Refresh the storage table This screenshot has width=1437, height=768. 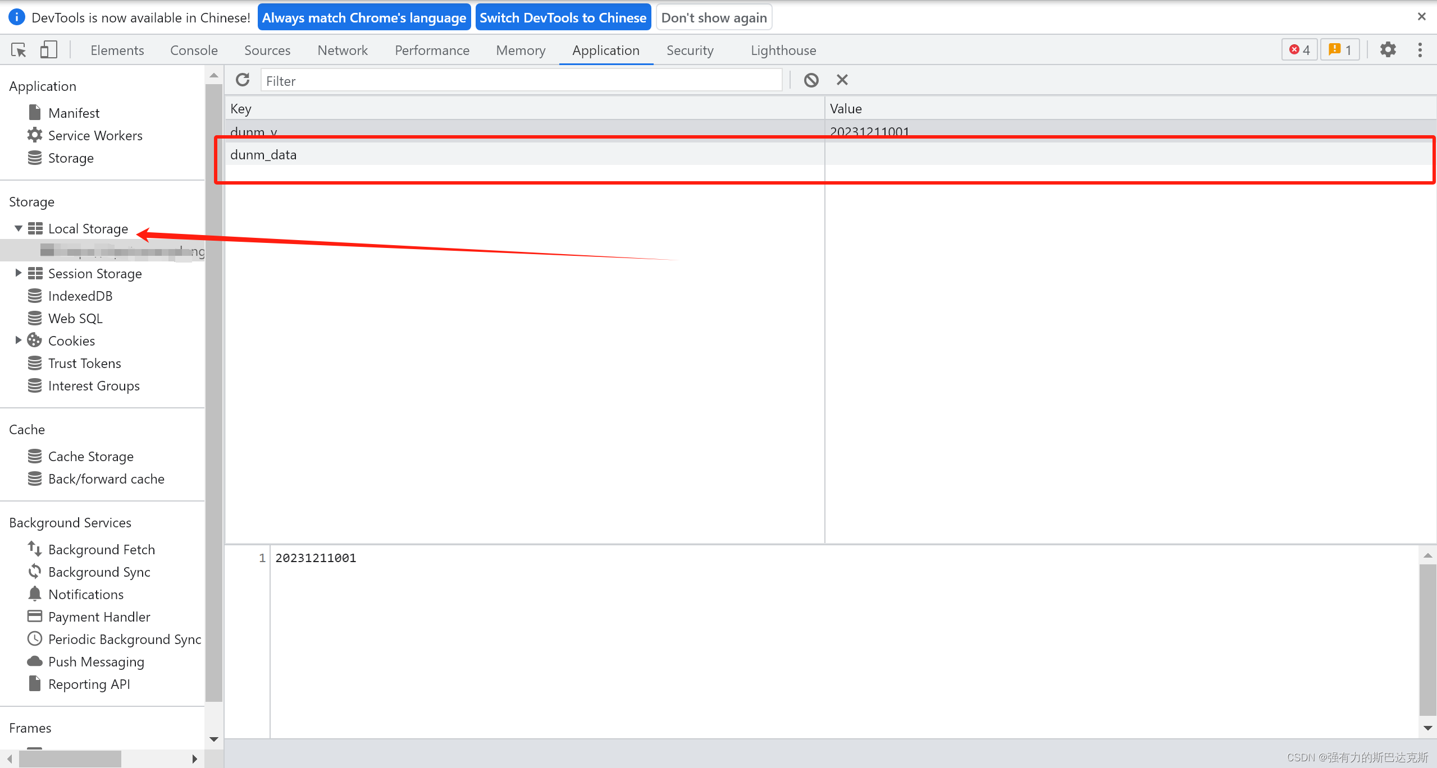[x=243, y=80]
